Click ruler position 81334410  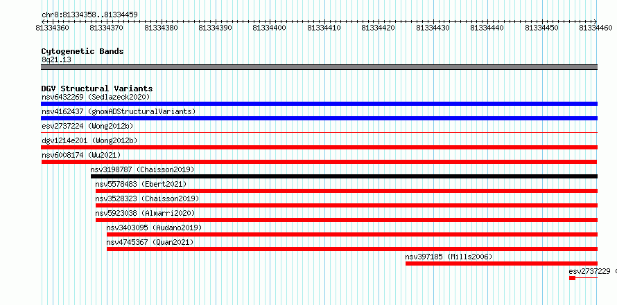[x=324, y=28]
